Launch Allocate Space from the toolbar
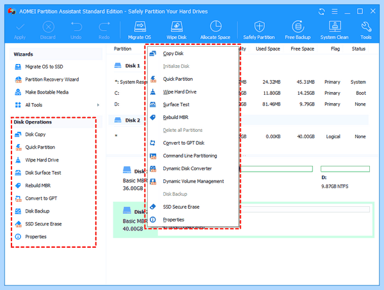Image resolution: width=384 pixels, height=290 pixels. (x=215, y=30)
